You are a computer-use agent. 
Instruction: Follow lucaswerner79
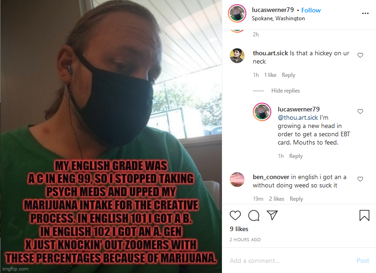311,10
